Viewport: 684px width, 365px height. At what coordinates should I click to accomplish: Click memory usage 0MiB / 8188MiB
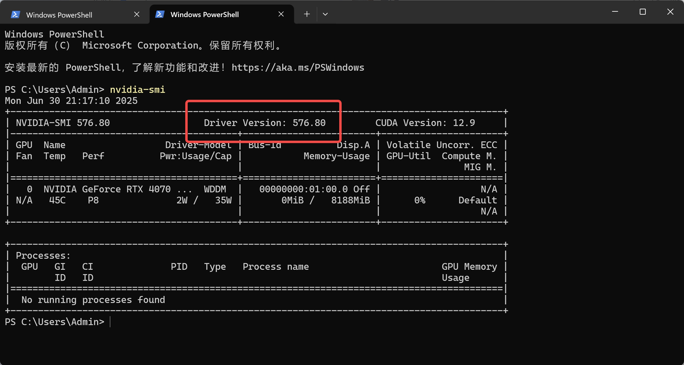click(325, 200)
